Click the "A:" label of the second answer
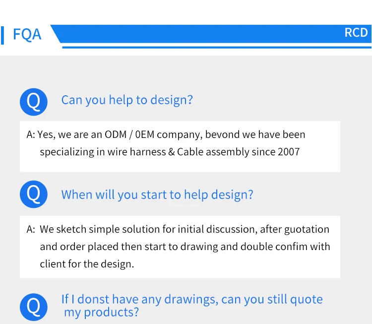372x324 pixels. click(x=31, y=229)
